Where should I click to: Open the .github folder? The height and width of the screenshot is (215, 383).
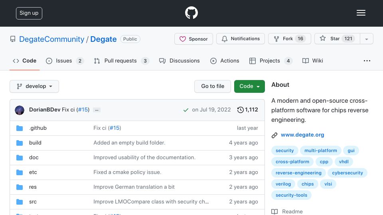tap(38, 128)
